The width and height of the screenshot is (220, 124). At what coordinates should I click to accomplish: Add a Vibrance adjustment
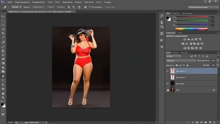[x=200, y=39]
